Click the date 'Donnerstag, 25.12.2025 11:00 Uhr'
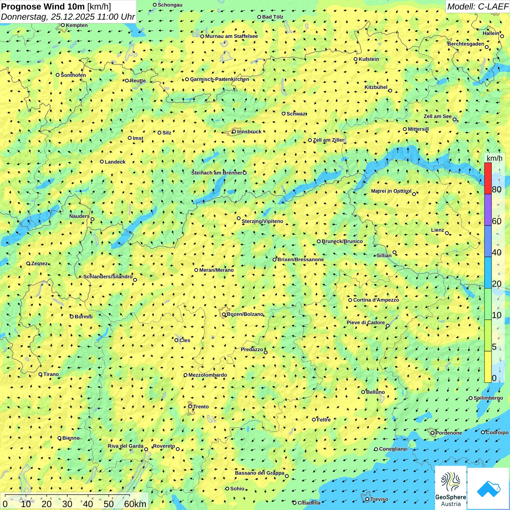510x510 pixels. pyautogui.click(x=68, y=17)
